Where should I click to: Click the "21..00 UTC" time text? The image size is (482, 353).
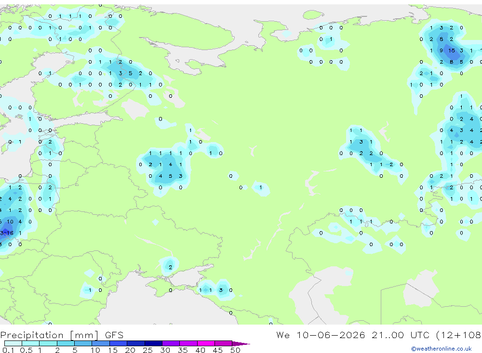(401, 335)
